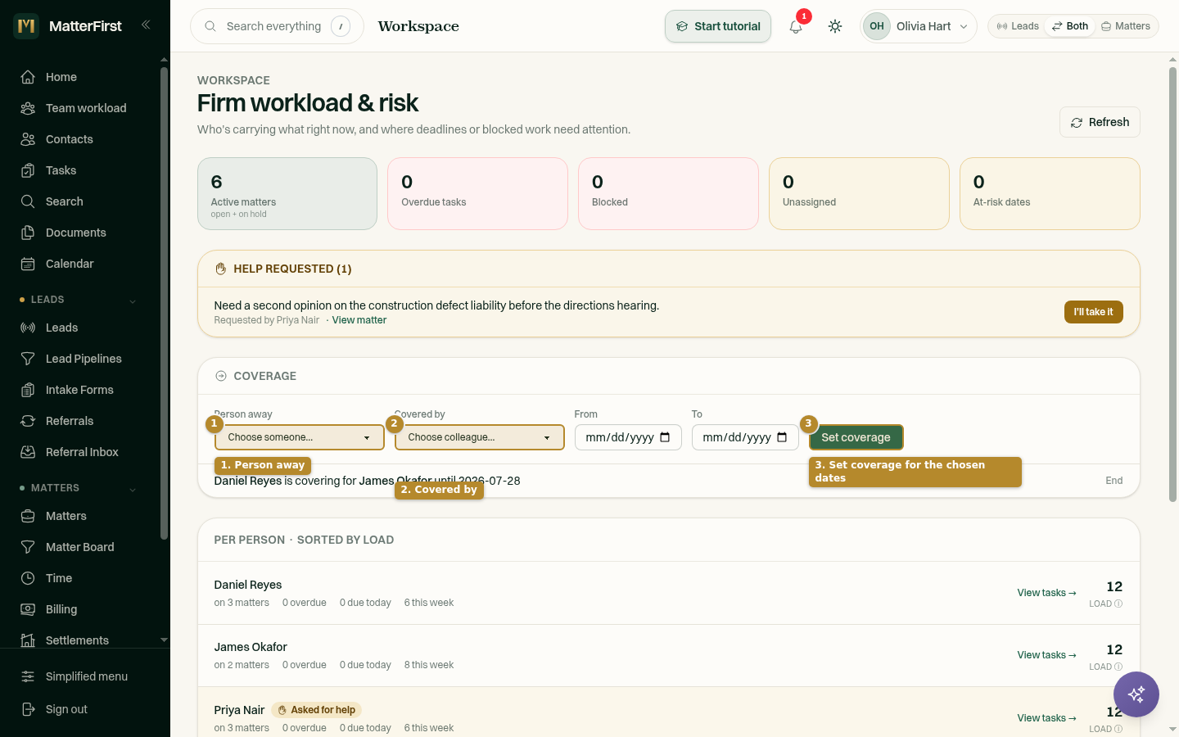1179x737 pixels.
Task: Click the From date input field
Action: click(x=628, y=437)
